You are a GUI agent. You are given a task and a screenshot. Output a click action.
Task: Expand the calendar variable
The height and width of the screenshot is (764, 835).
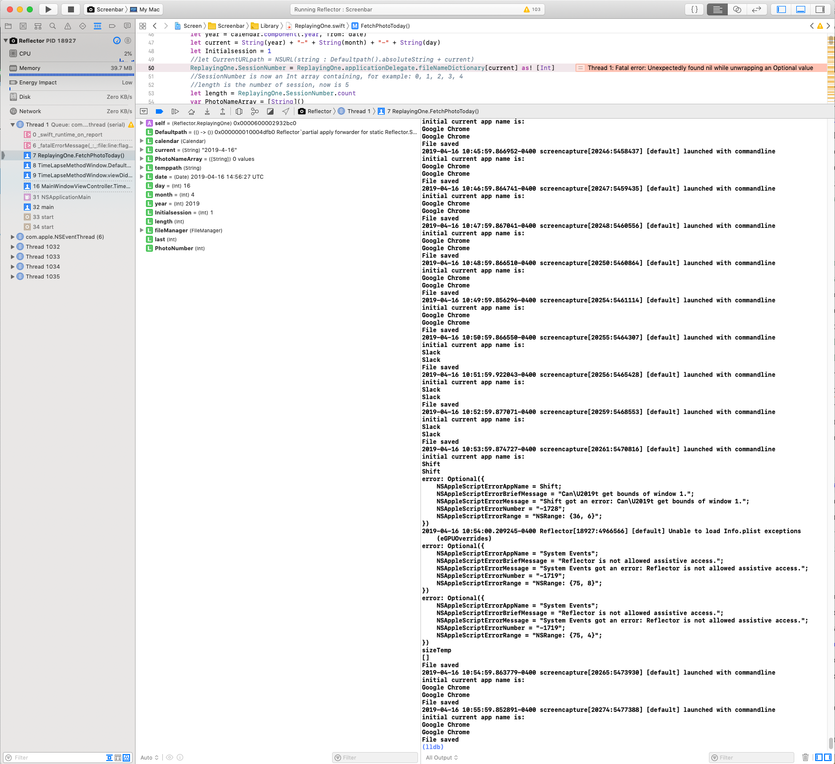click(x=141, y=141)
